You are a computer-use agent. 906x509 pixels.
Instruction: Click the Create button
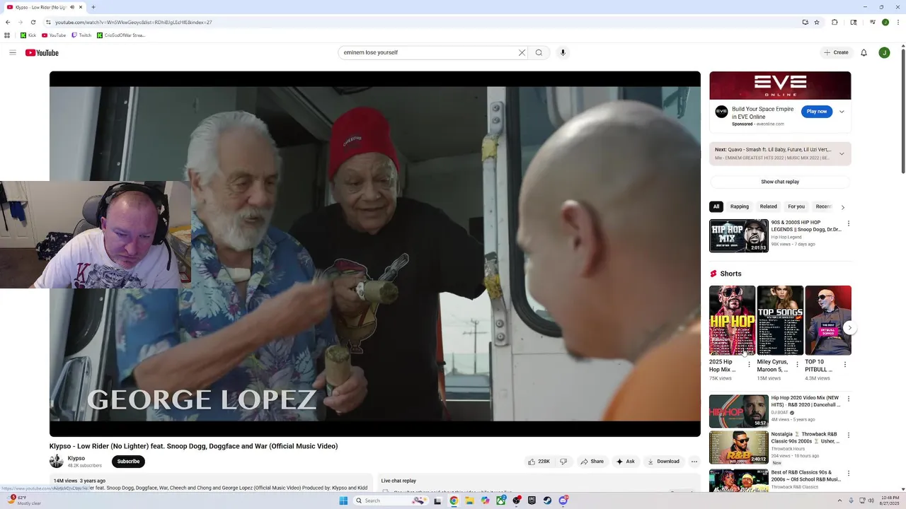point(836,52)
